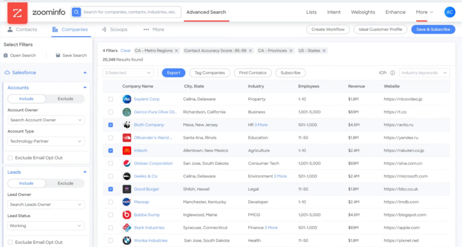Image resolution: width=462 pixels, height=247 pixels.
Task: Click the Tag Companies button
Action: click(209, 73)
